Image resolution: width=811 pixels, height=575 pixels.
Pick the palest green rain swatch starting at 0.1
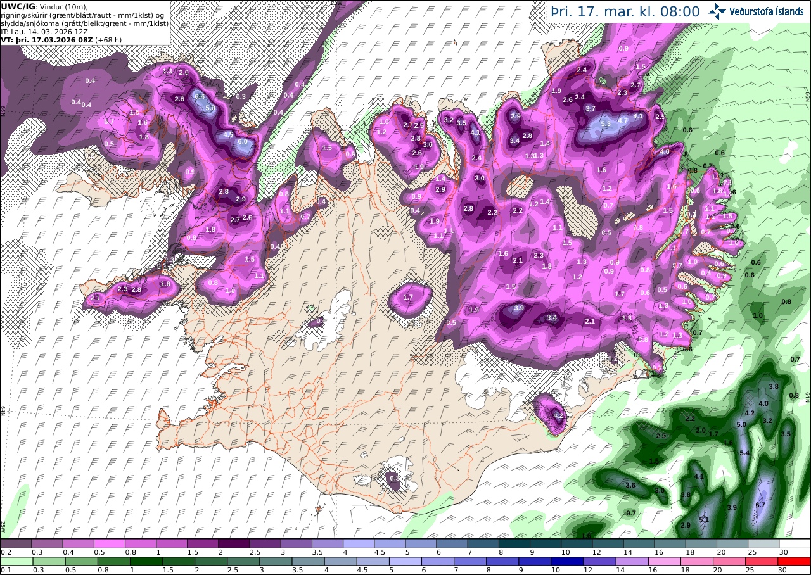tap(16, 560)
